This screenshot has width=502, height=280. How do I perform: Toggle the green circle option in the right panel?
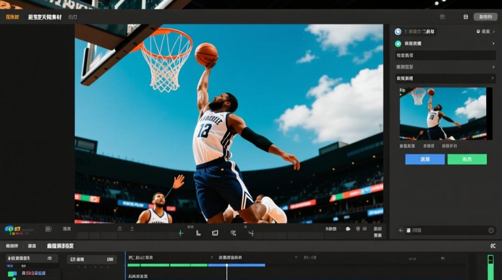pos(398,44)
